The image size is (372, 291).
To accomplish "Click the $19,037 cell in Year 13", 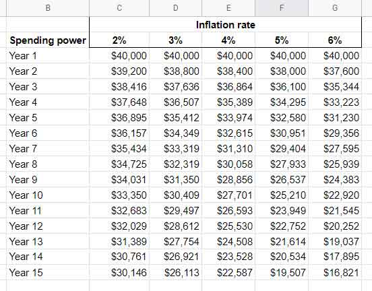I will (x=335, y=241).
